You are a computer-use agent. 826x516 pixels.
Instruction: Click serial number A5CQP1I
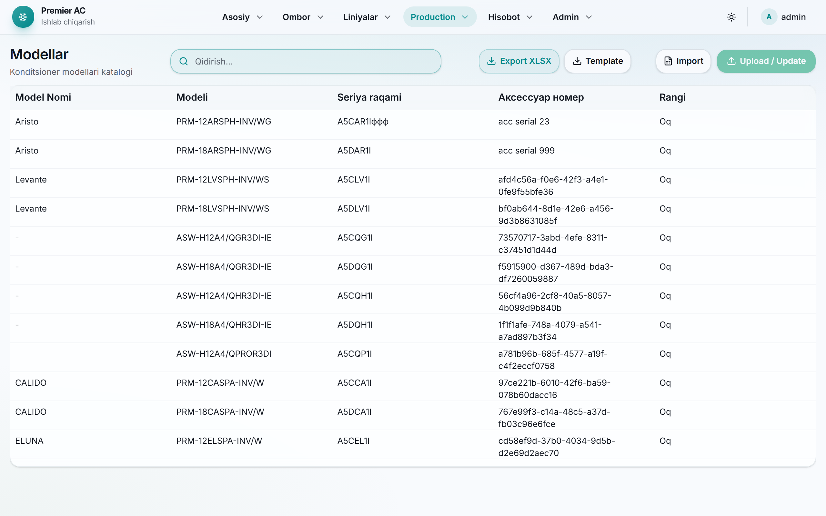[x=355, y=353]
